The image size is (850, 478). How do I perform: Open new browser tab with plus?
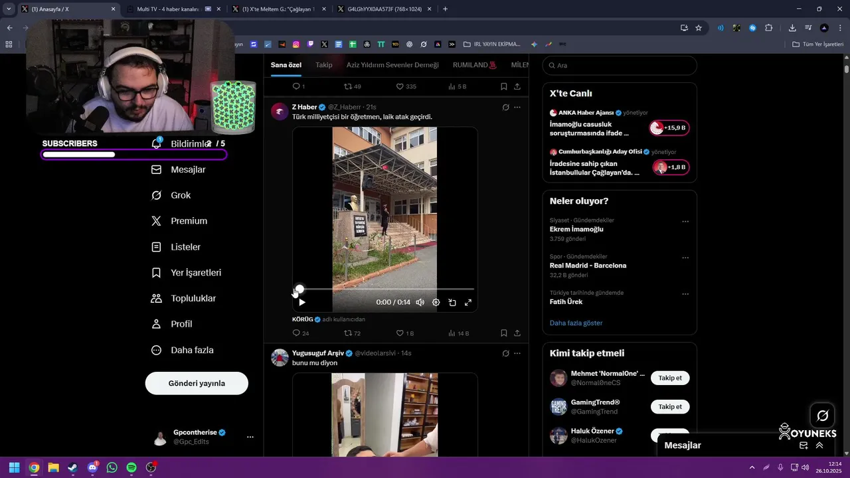tap(445, 9)
